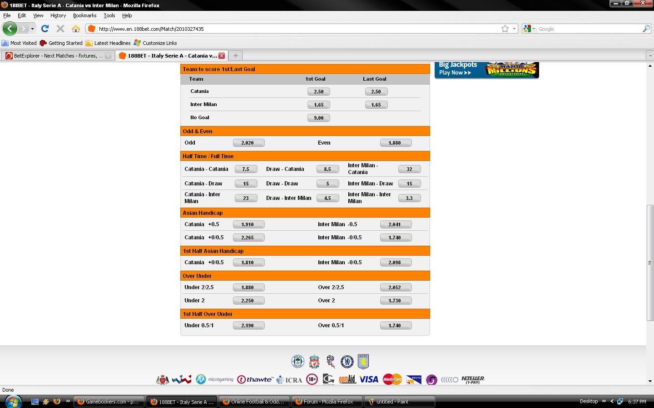This screenshot has width=654, height=408.
Task: Click the Aston Villa club crest
Action: click(x=363, y=361)
